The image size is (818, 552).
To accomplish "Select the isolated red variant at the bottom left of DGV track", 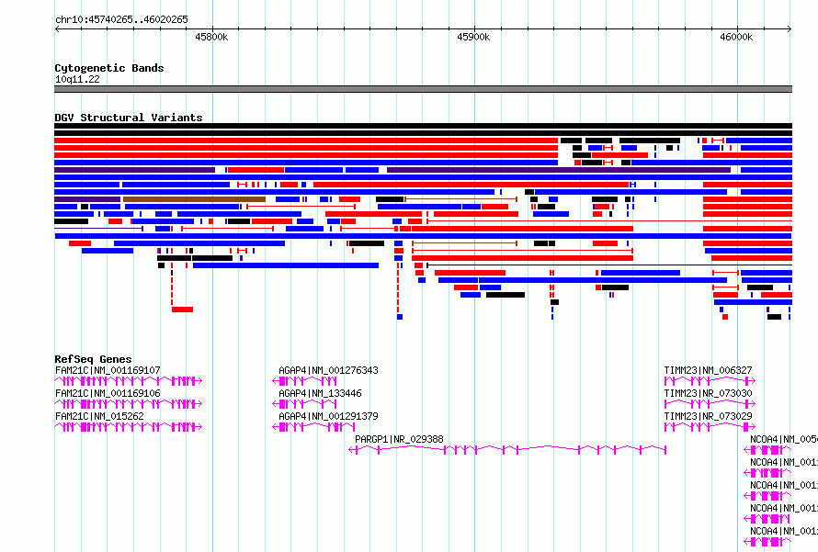I will 182,310.
